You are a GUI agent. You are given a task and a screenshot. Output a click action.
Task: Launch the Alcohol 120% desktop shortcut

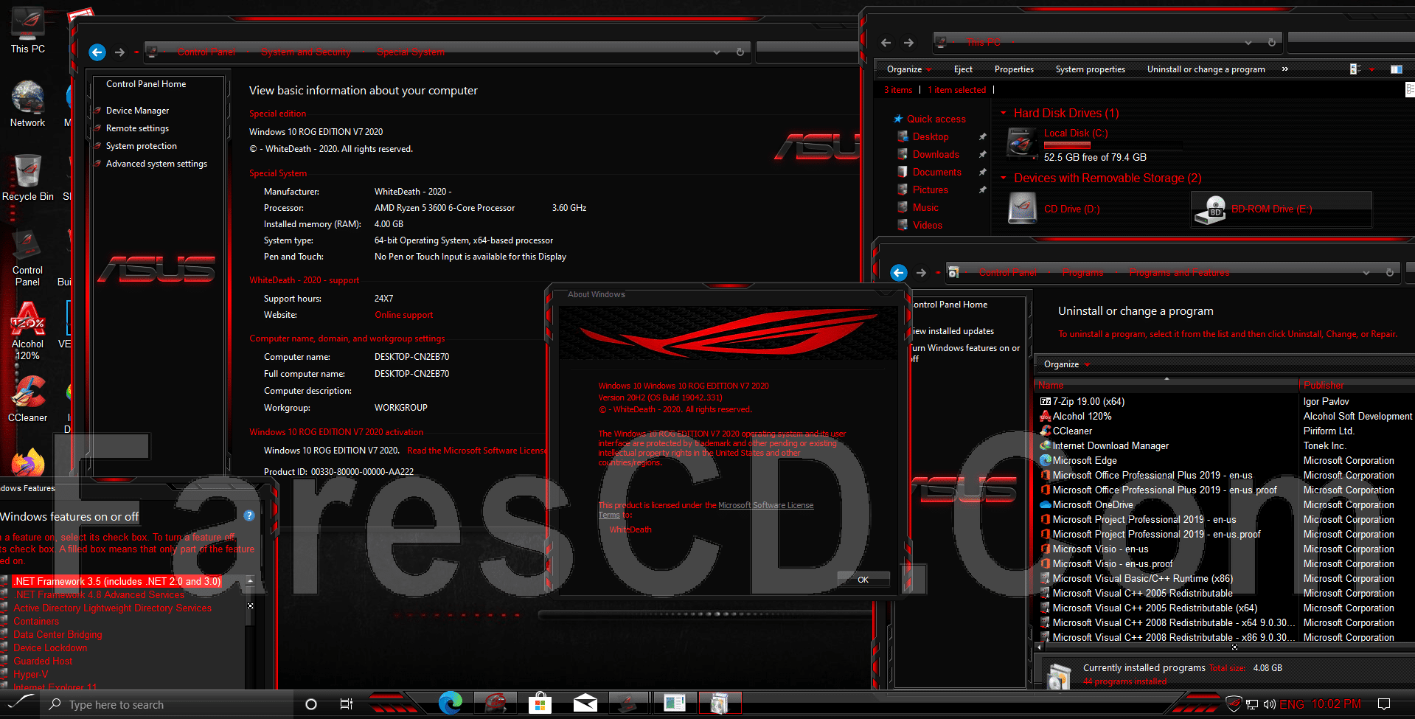[28, 330]
